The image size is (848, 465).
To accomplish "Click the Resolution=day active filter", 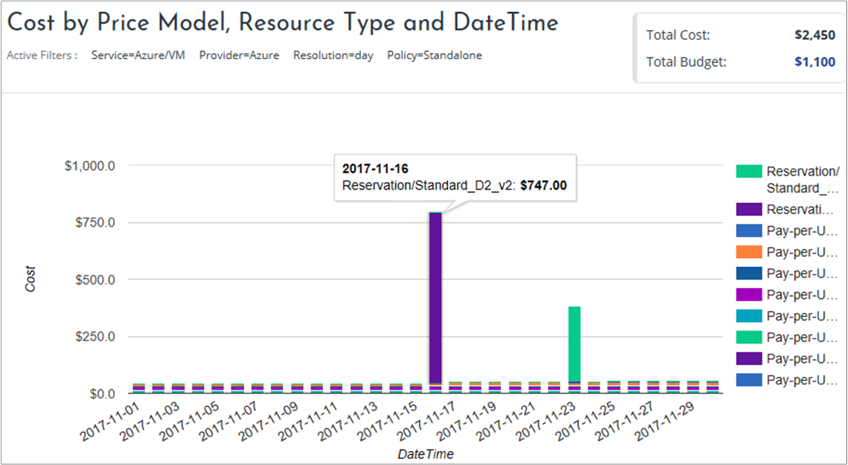I will [x=333, y=55].
